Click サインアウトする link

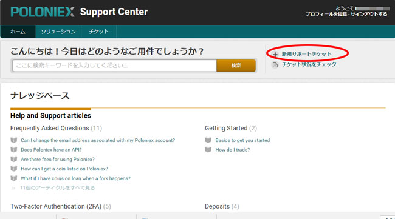click(369, 14)
